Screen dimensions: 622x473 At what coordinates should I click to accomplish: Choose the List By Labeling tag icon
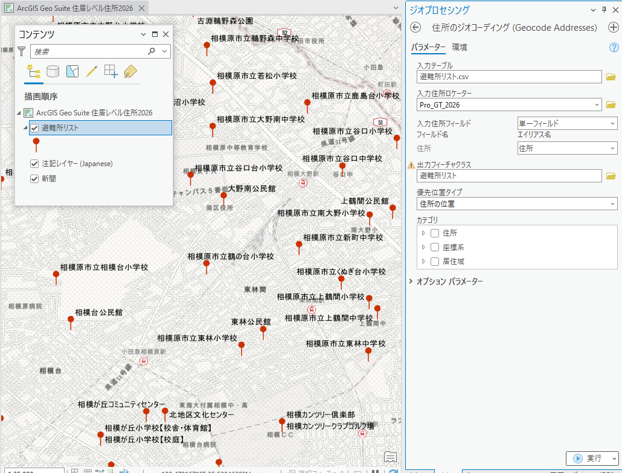tap(130, 71)
